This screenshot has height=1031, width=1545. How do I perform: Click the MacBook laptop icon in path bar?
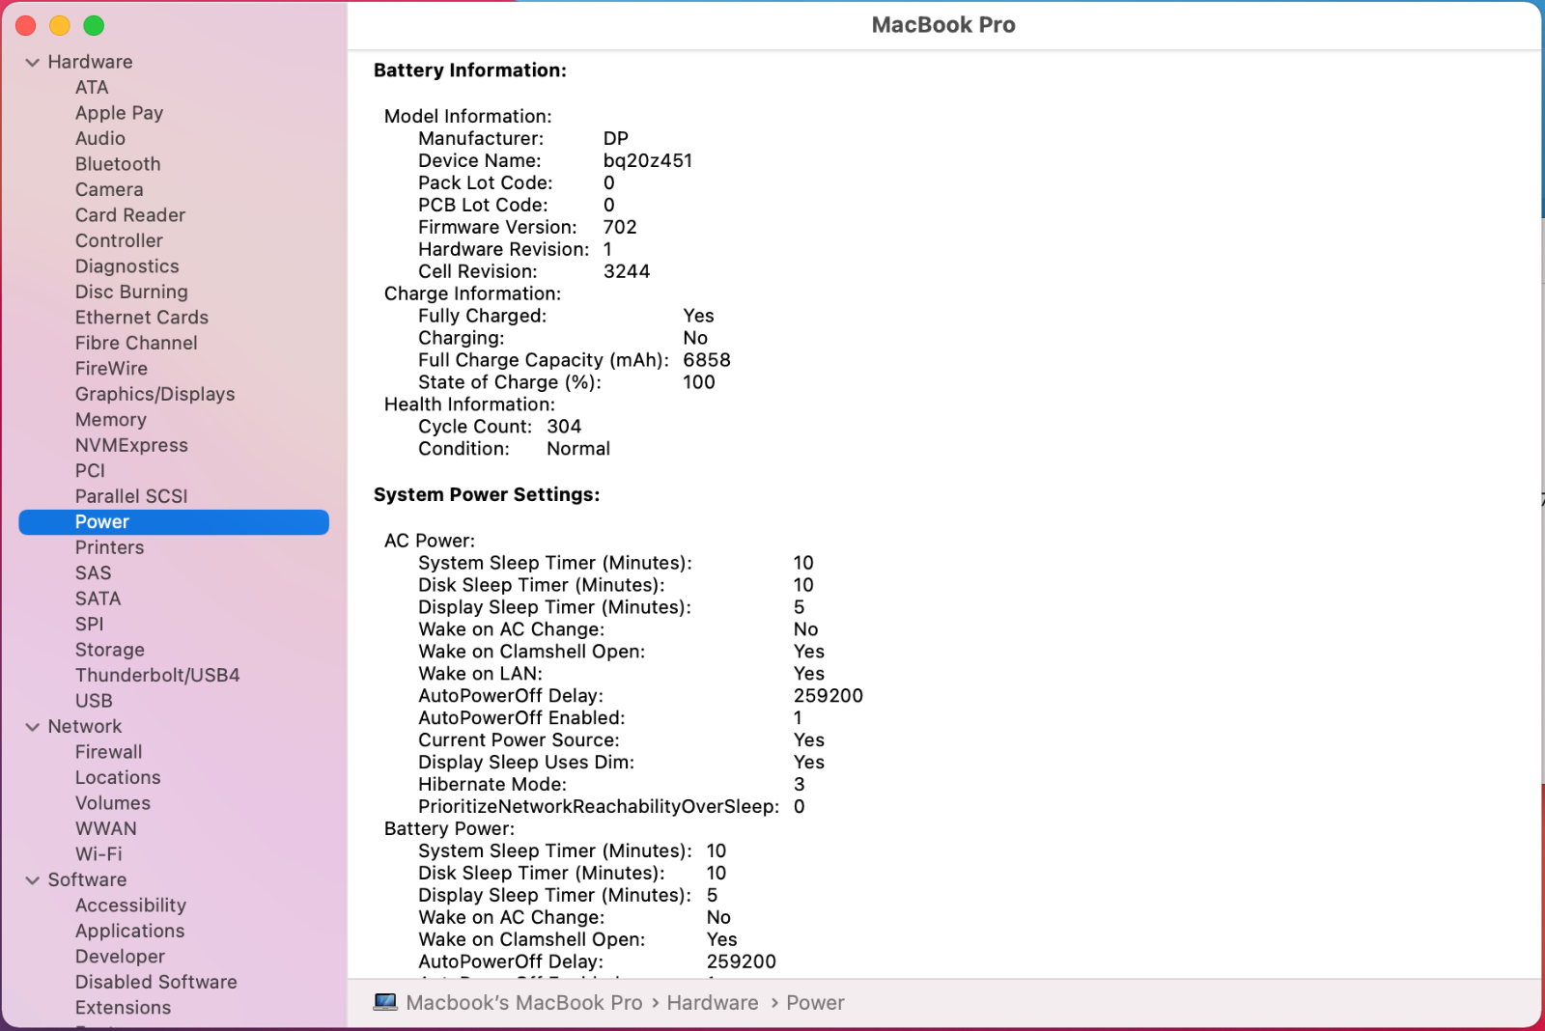tap(385, 1002)
